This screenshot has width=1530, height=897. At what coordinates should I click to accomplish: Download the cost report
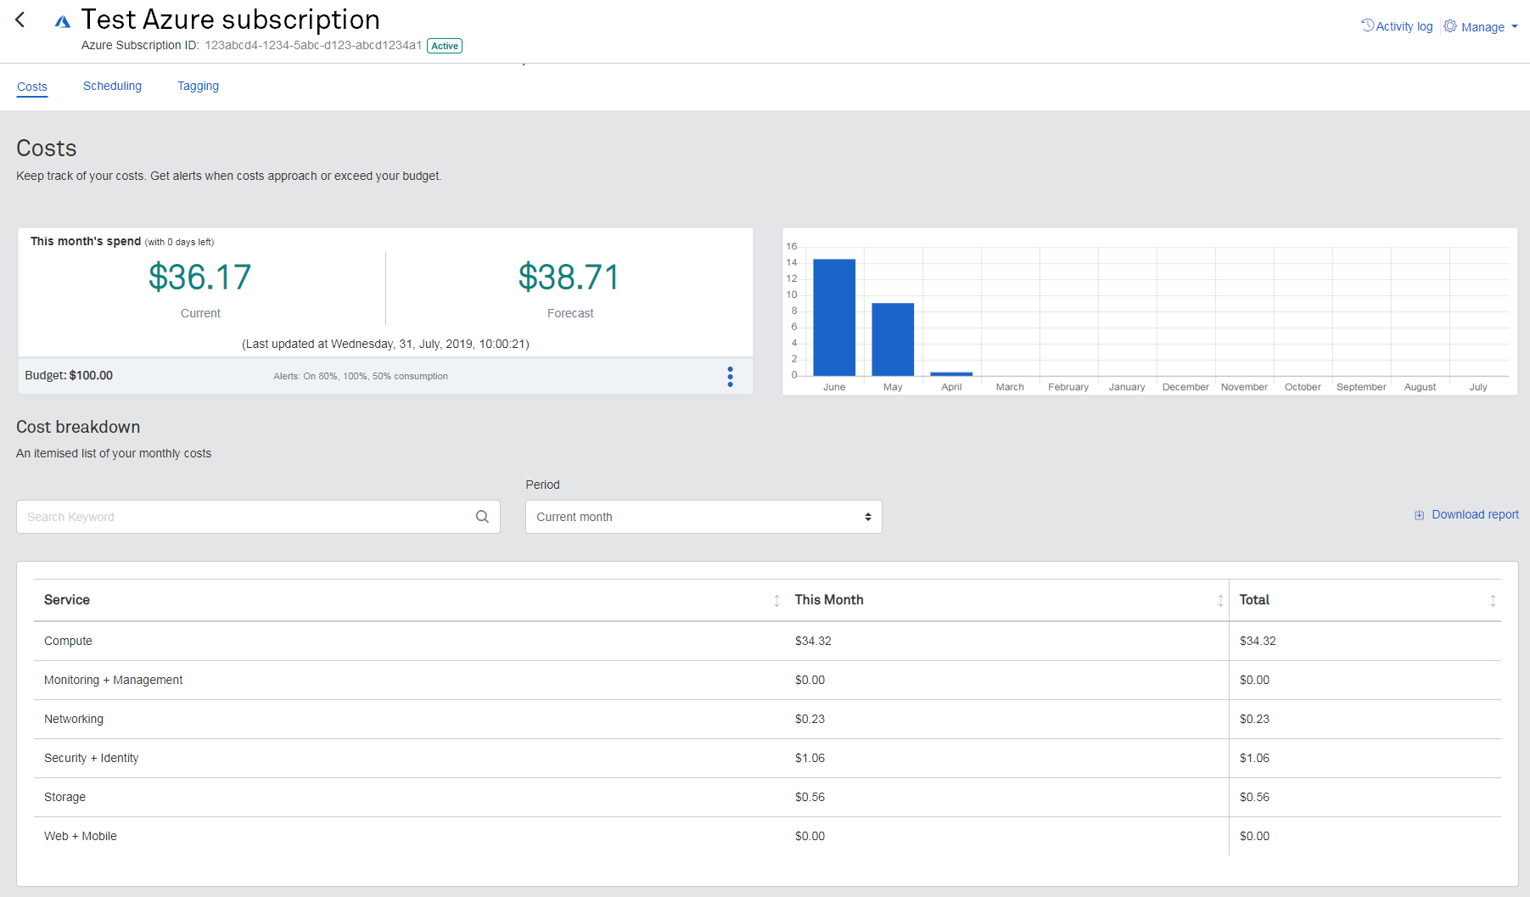1466,514
